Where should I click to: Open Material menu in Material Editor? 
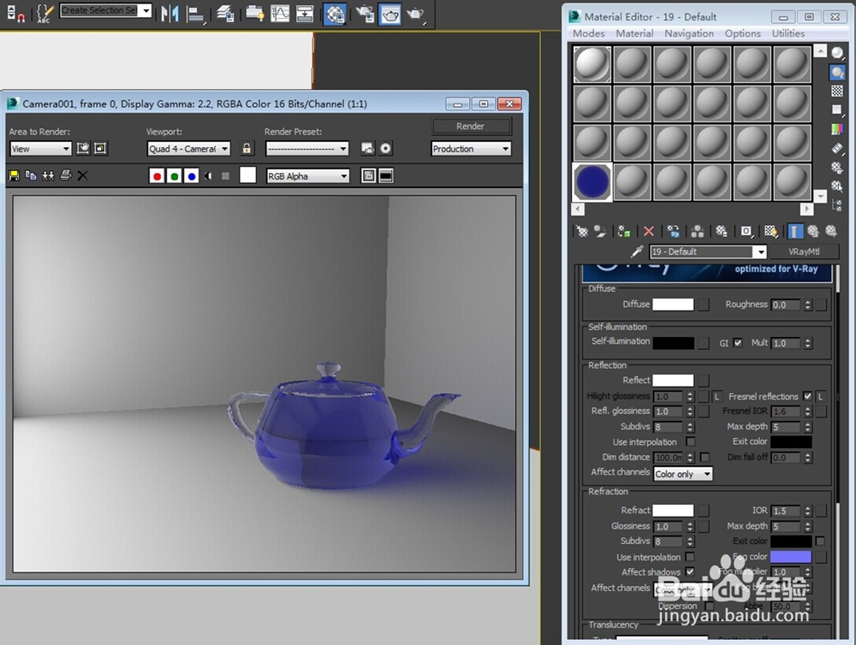click(634, 33)
